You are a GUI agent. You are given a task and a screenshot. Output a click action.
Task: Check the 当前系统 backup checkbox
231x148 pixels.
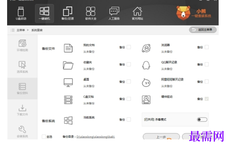coord(129,120)
